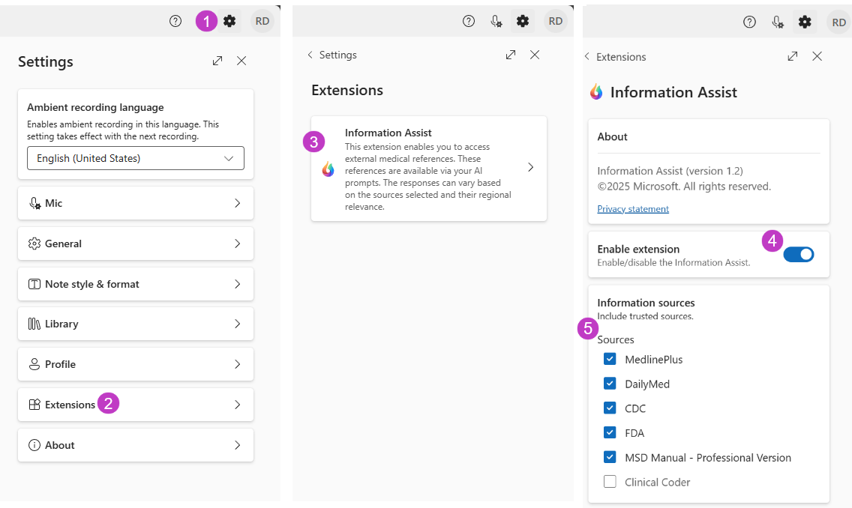Pop out the Information Assist details panel
852x508 pixels.
(x=793, y=56)
